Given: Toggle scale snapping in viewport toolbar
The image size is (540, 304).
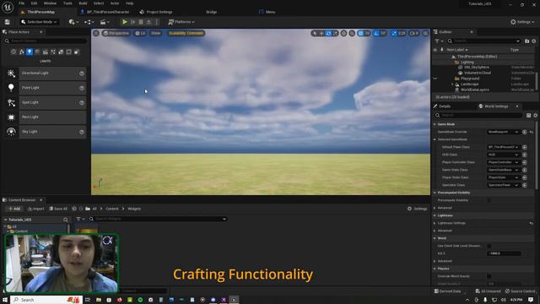Looking at the screenshot, I should 394,33.
